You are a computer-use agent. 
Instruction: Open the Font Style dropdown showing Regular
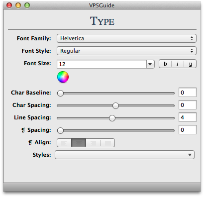pyautogui.click(x=126, y=51)
